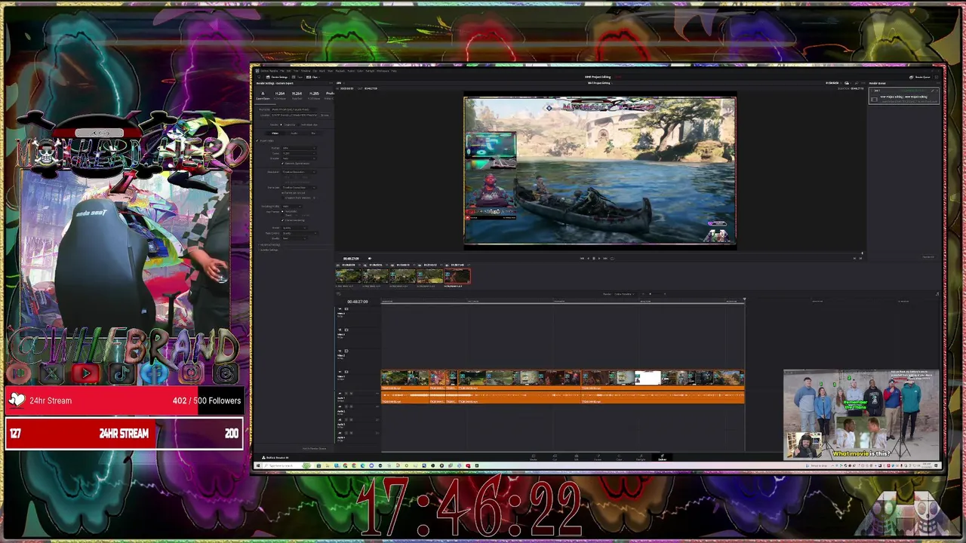Image resolution: width=966 pixels, height=543 pixels.
Task: Select Automatic key frames radio option
Action: (x=282, y=211)
